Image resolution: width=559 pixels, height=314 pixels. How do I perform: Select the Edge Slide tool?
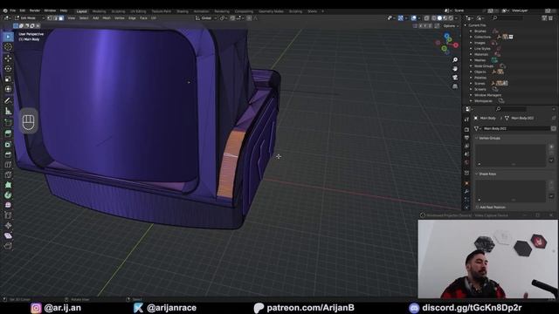tap(8, 215)
